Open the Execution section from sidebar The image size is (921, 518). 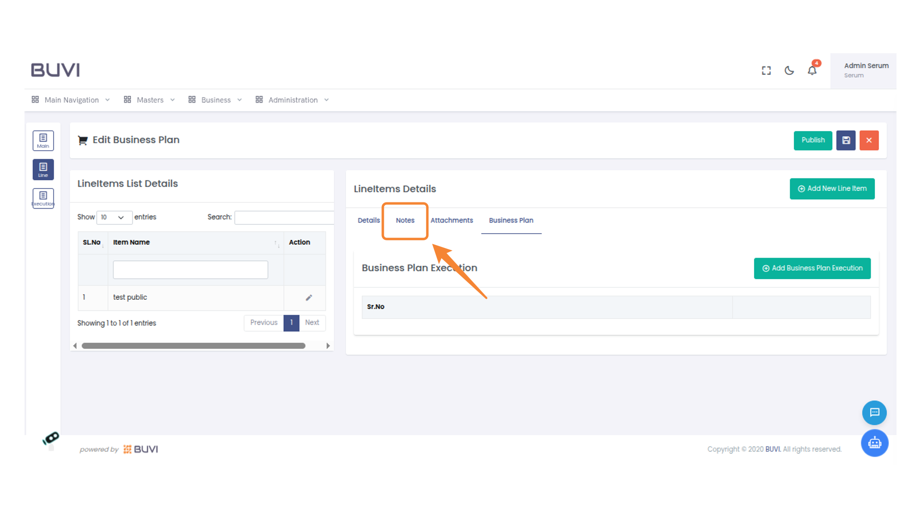coord(43,198)
